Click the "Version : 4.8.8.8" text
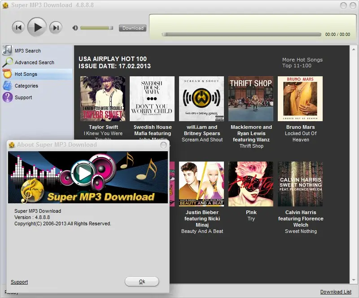Viewport: 359px width, 298px height. [32, 217]
